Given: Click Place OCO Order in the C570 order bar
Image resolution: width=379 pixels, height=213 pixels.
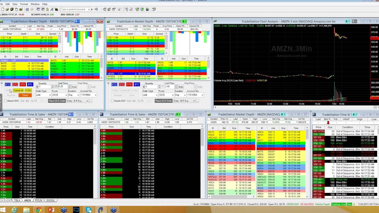Looking at the screenshot, I should coord(163,101).
